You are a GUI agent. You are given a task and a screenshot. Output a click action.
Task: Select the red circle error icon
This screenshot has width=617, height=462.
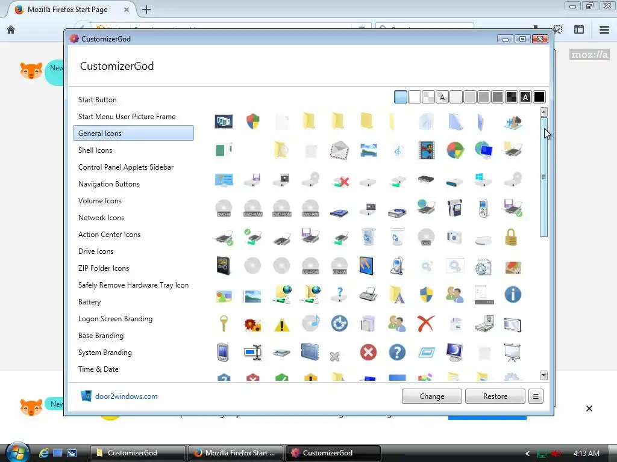(x=368, y=353)
